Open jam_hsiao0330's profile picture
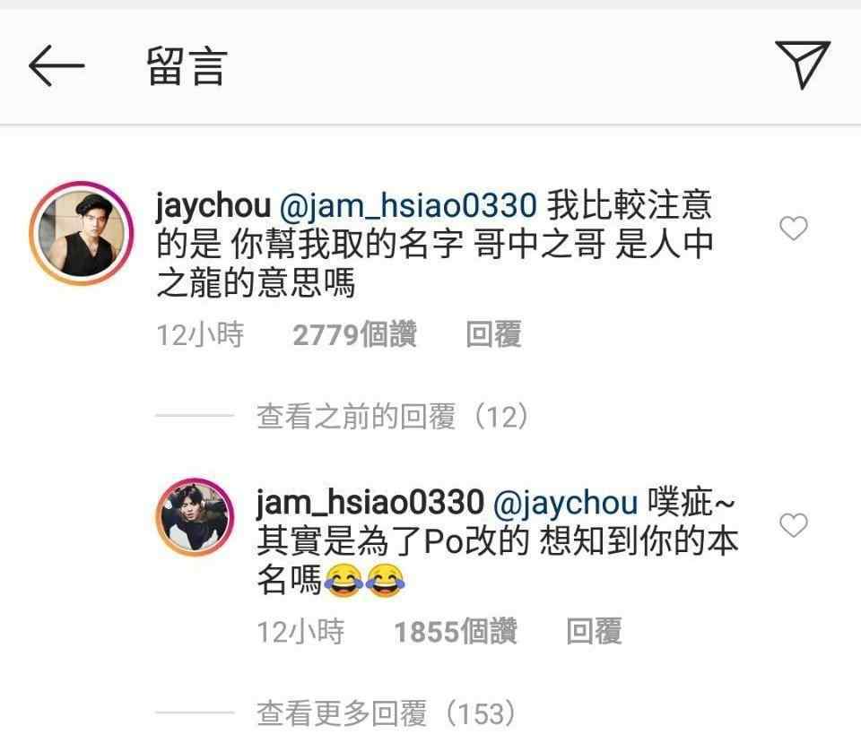The width and height of the screenshot is (861, 734). 196,517
